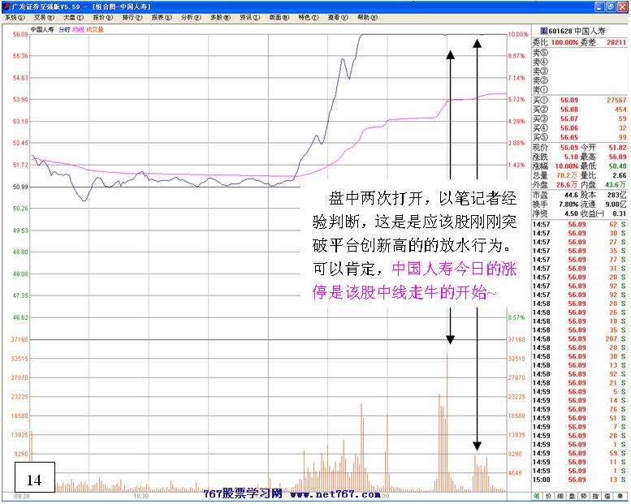
Task: Click the 股本 value 283亿
Action: tap(618, 195)
